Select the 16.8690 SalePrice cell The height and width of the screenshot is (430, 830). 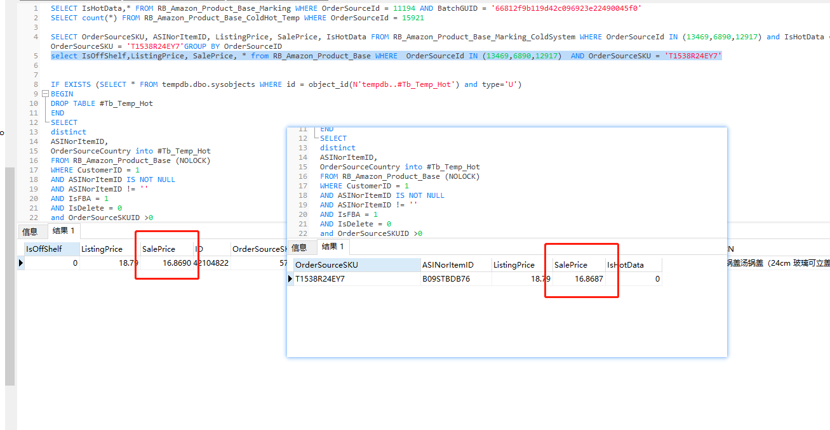tap(166, 263)
